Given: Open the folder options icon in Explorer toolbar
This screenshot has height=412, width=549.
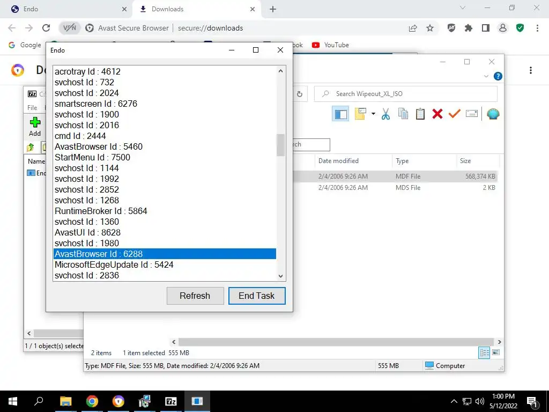Looking at the screenshot, I should point(360,114).
